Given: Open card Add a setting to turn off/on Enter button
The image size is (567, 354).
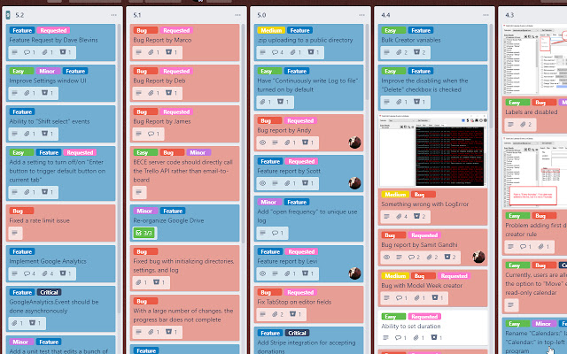Looking at the screenshot, I should [x=61, y=173].
